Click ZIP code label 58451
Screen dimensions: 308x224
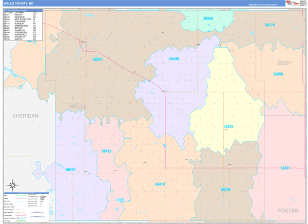(x=71, y=169)
